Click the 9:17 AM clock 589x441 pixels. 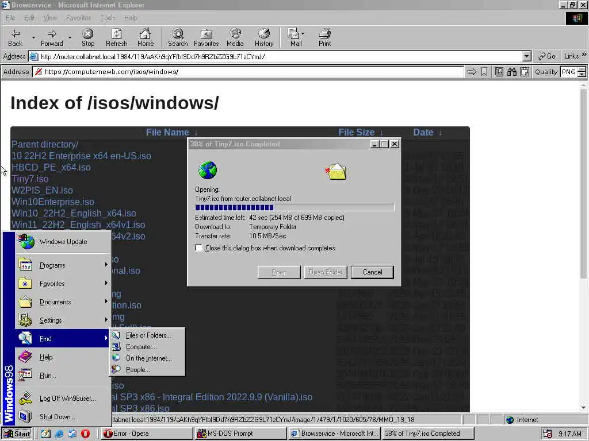570,434
